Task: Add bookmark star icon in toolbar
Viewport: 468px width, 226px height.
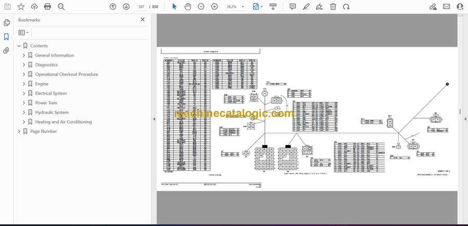Action: (x=21, y=7)
